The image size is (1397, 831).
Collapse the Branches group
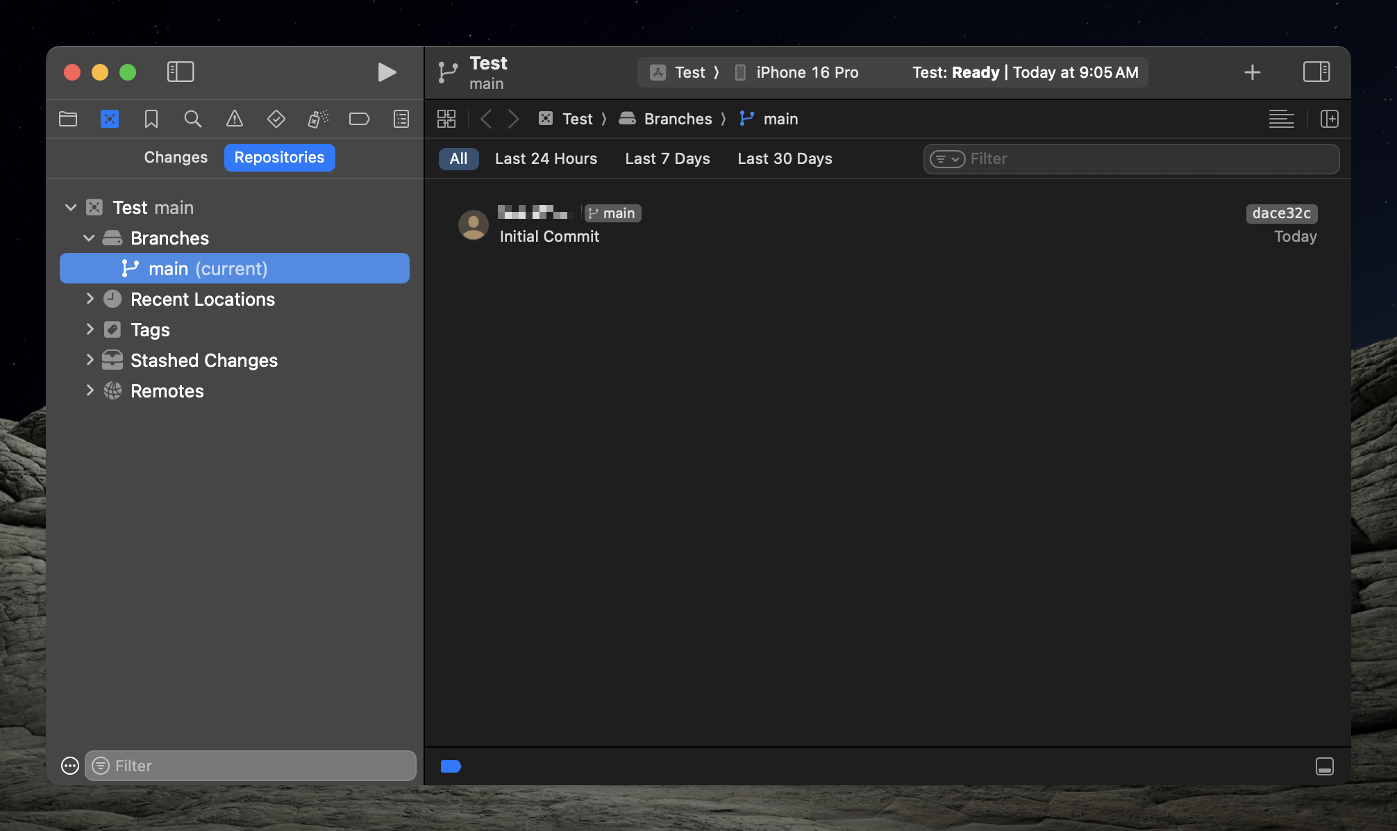tap(89, 238)
